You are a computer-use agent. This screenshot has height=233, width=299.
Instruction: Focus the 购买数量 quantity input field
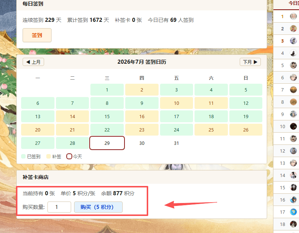[59, 207]
